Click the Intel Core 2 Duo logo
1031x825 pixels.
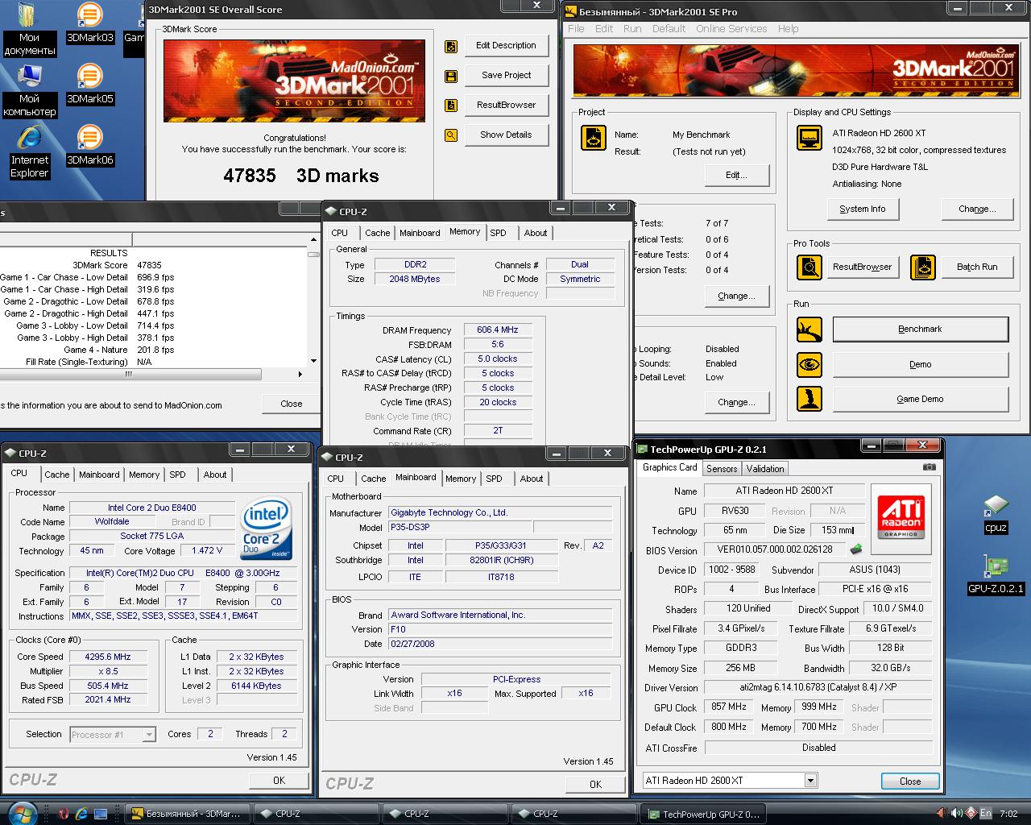pos(267,529)
